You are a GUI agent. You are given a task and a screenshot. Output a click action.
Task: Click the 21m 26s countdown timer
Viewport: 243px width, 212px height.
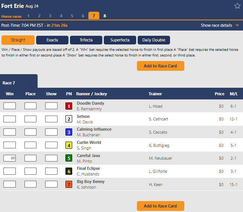(x=59, y=25)
